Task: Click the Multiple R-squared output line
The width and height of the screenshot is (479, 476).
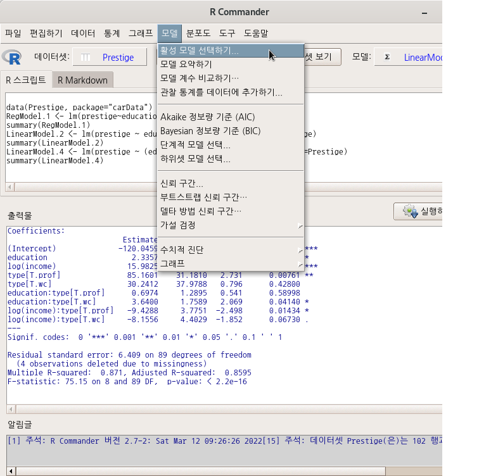Action: coord(129,373)
